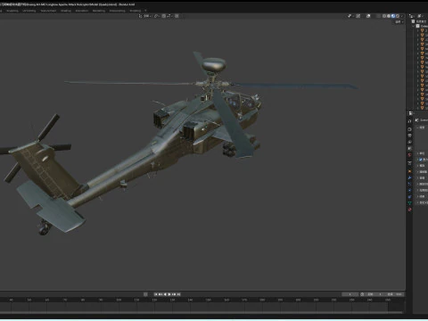Open the orange Object properties tab
428x321 pixels.
click(x=409, y=171)
